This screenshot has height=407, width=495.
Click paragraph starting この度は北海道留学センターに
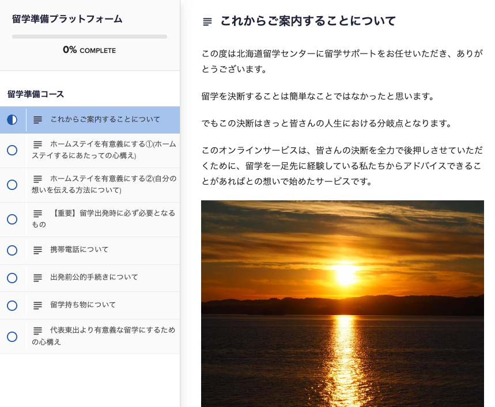(342, 61)
